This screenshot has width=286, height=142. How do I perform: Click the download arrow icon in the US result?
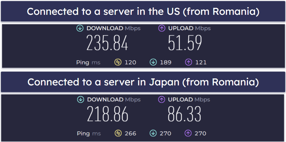coord(80,28)
